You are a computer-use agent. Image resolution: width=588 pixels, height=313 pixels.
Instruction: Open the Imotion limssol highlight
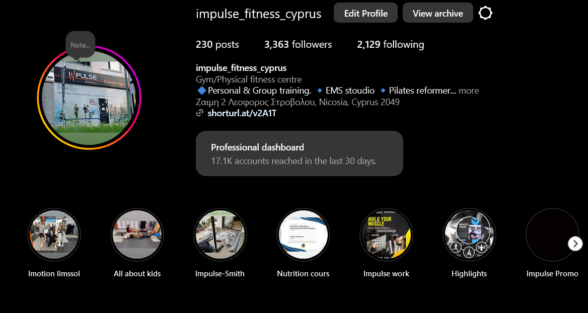[54, 234]
